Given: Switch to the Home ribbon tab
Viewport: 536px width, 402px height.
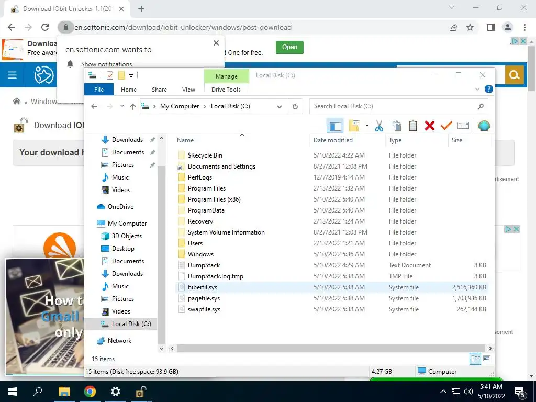Looking at the screenshot, I should (x=129, y=89).
